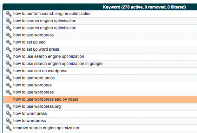Select misspelled keyword 'how to use wordpres'

pos(32,85)
